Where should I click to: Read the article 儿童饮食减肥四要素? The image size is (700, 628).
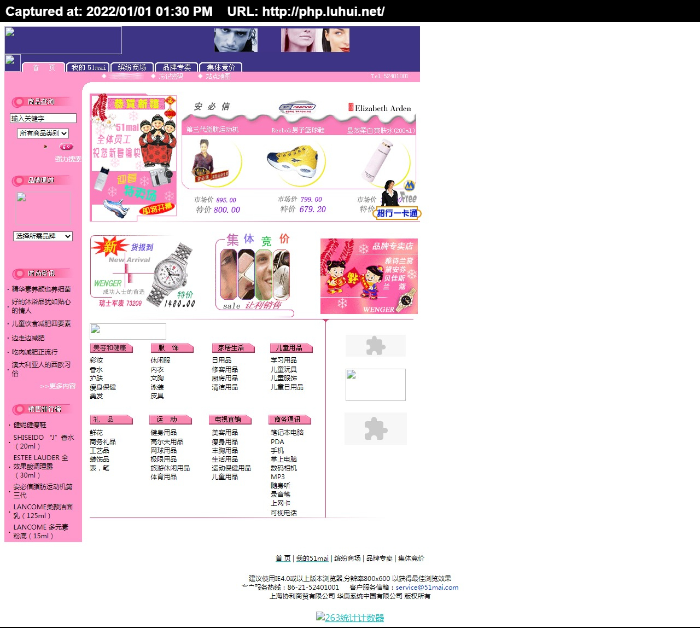pos(41,324)
